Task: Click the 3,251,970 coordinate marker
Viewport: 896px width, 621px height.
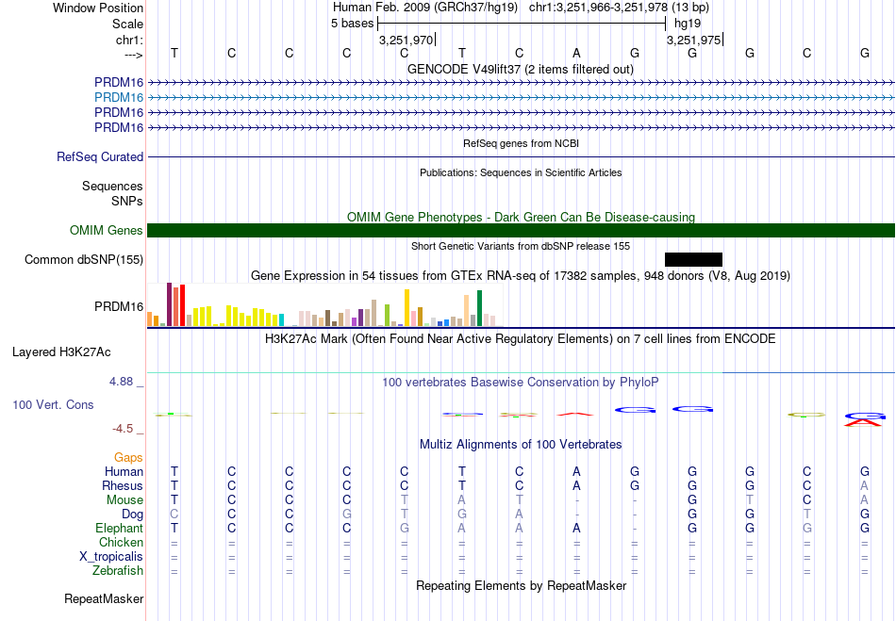Action: 407,40
